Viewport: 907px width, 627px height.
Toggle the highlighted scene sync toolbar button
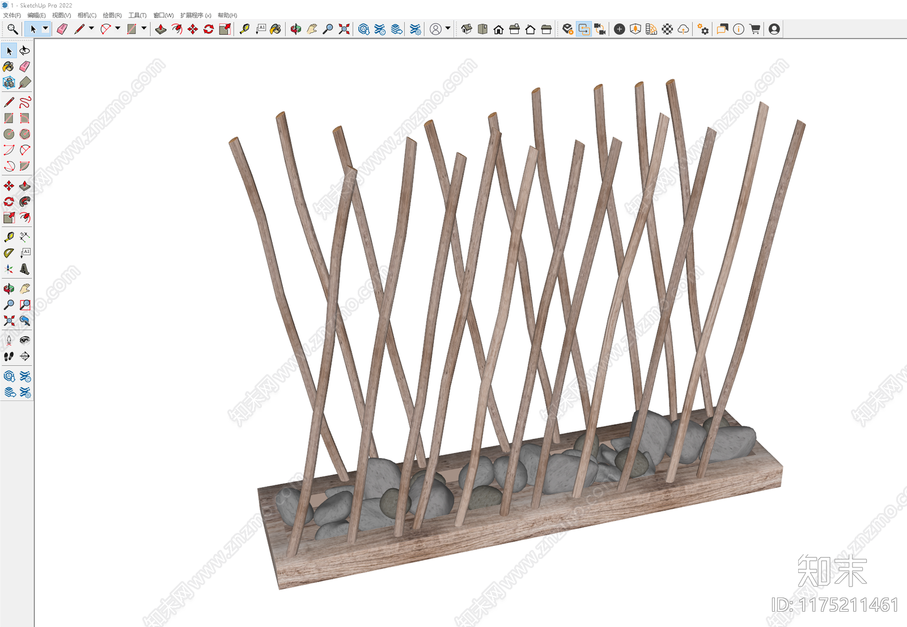(x=584, y=29)
